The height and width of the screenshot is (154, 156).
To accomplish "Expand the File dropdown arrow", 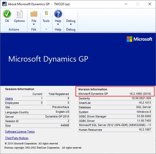I will tap(34, 24).
